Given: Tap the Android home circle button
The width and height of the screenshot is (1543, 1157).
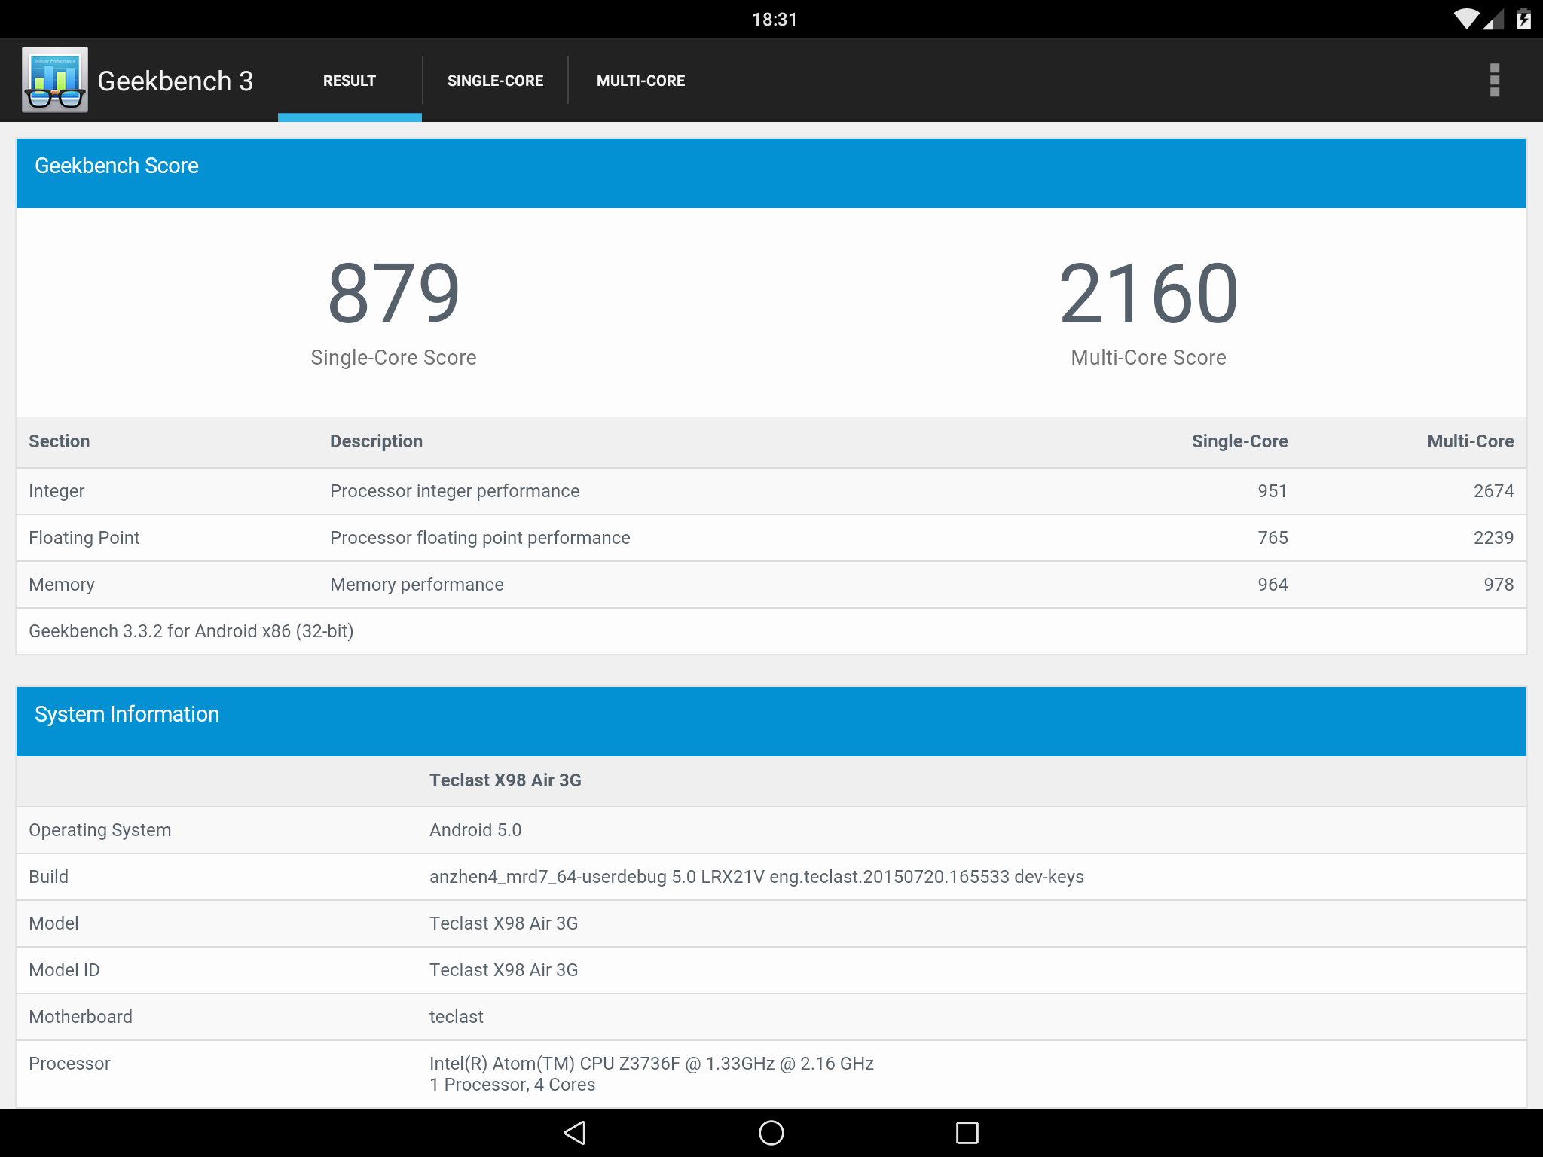Looking at the screenshot, I should tap(771, 1133).
